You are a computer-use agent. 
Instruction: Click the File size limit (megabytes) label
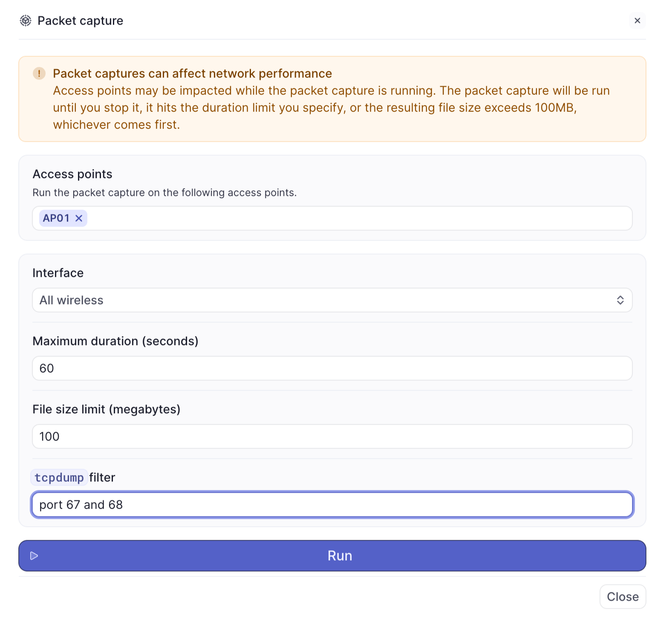click(107, 409)
